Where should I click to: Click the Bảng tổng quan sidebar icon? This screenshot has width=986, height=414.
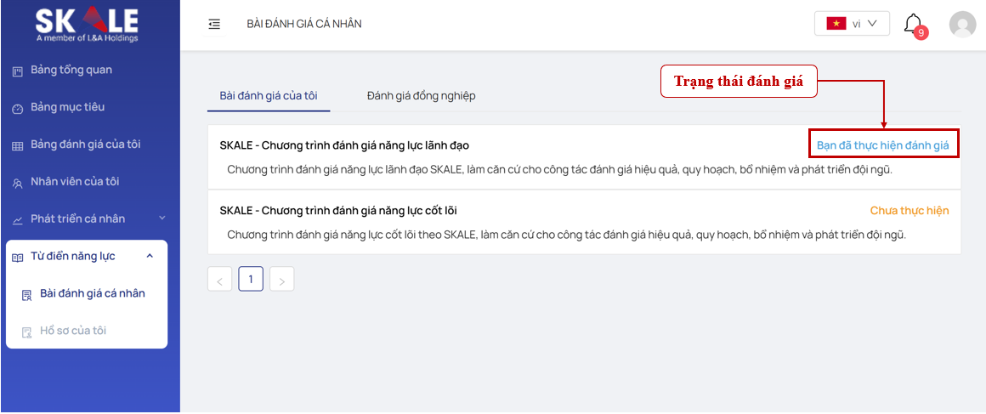(17, 71)
